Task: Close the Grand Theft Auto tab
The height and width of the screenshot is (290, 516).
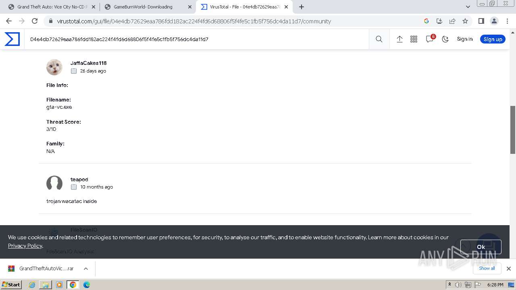Action: pyautogui.click(x=94, y=7)
